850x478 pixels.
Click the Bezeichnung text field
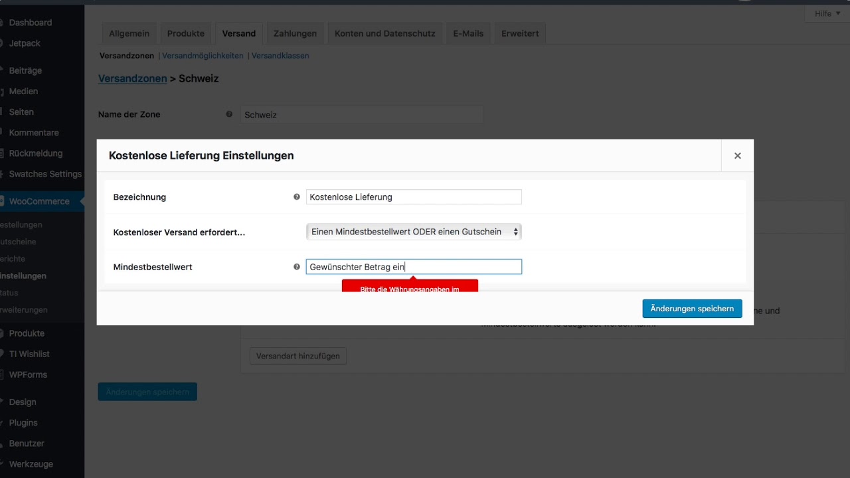[x=414, y=197]
